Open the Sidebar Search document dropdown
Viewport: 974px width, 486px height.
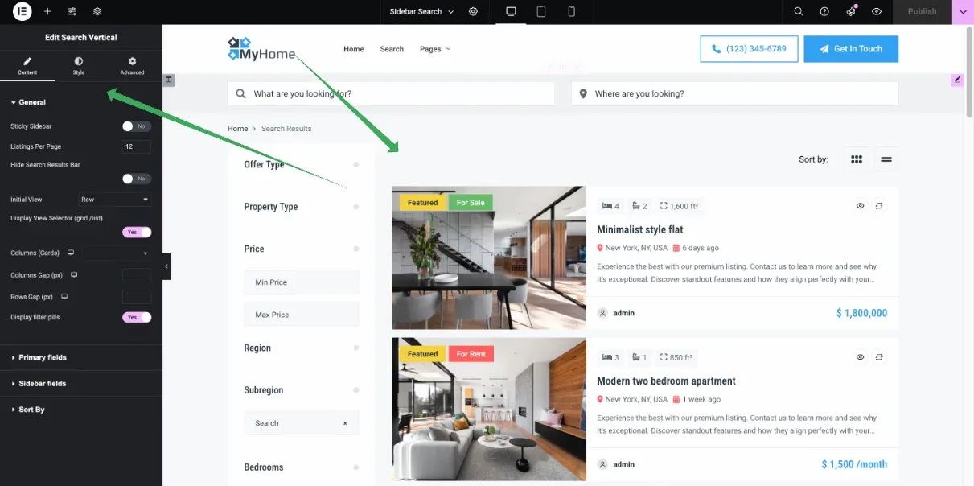421,11
